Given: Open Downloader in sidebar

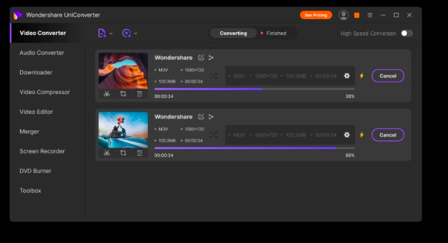Looking at the screenshot, I should pyautogui.click(x=36, y=72).
